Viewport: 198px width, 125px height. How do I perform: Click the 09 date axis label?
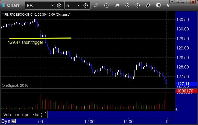tap(41, 122)
